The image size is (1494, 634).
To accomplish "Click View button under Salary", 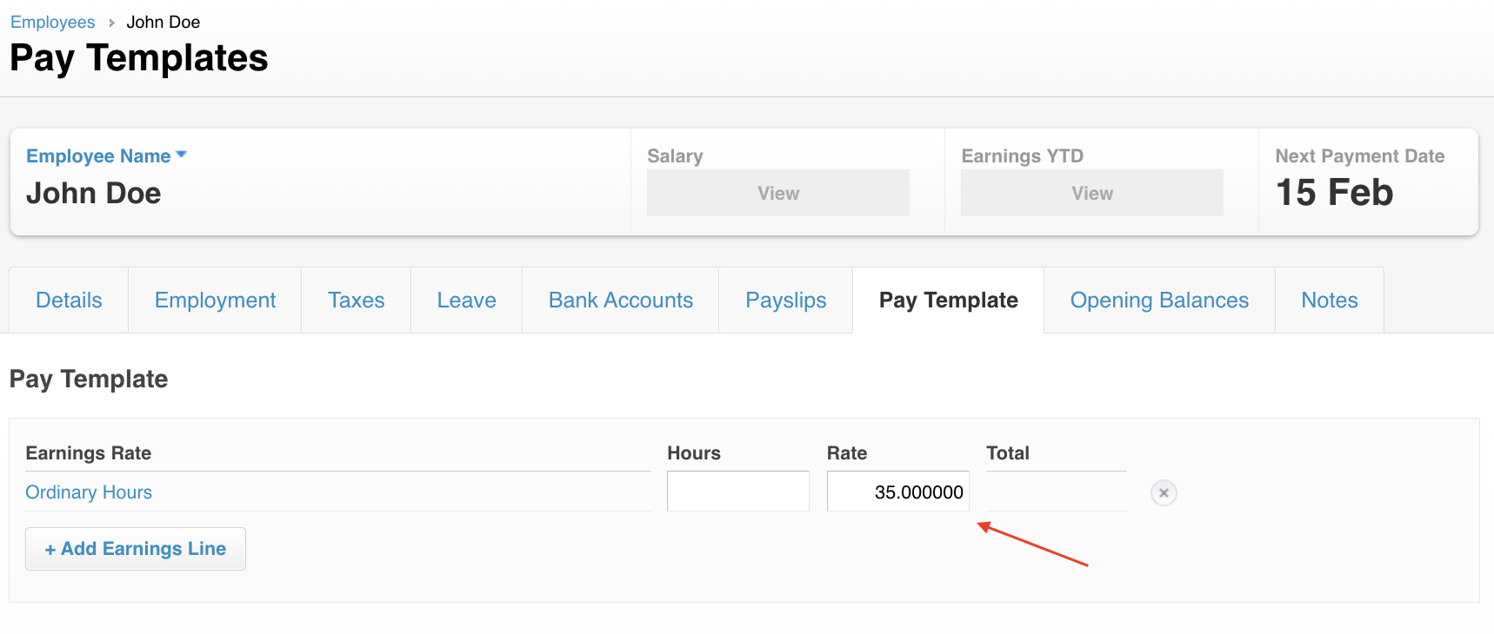I will tap(777, 193).
